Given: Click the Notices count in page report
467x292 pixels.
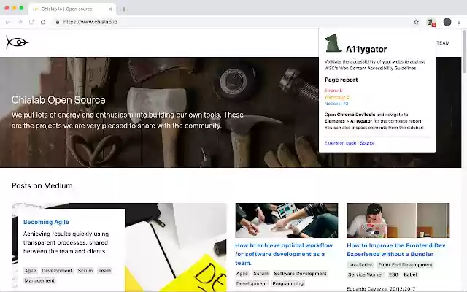Looking at the screenshot, I should tap(336, 104).
